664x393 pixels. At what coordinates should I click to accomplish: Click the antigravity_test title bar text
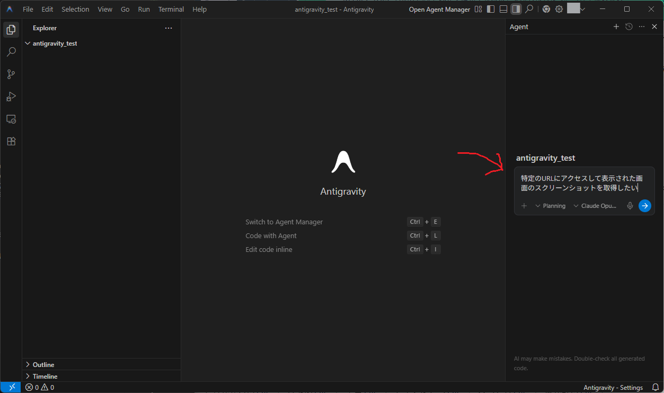coord(334,9)
